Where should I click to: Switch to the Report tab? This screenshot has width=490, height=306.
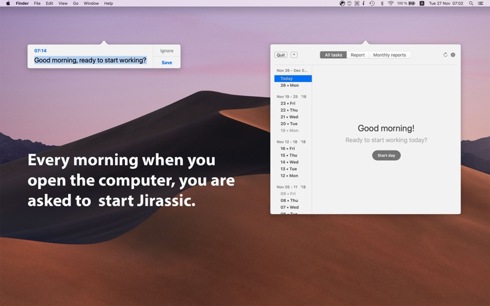(x=358, y=55)
